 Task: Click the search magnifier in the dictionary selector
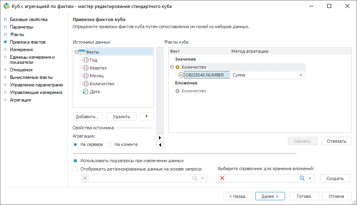(302, 178)
